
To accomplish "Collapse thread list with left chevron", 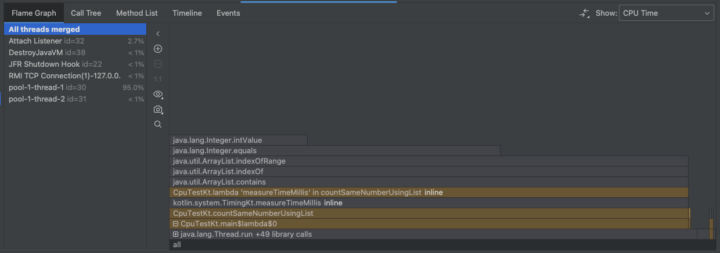I will point(158,34).
